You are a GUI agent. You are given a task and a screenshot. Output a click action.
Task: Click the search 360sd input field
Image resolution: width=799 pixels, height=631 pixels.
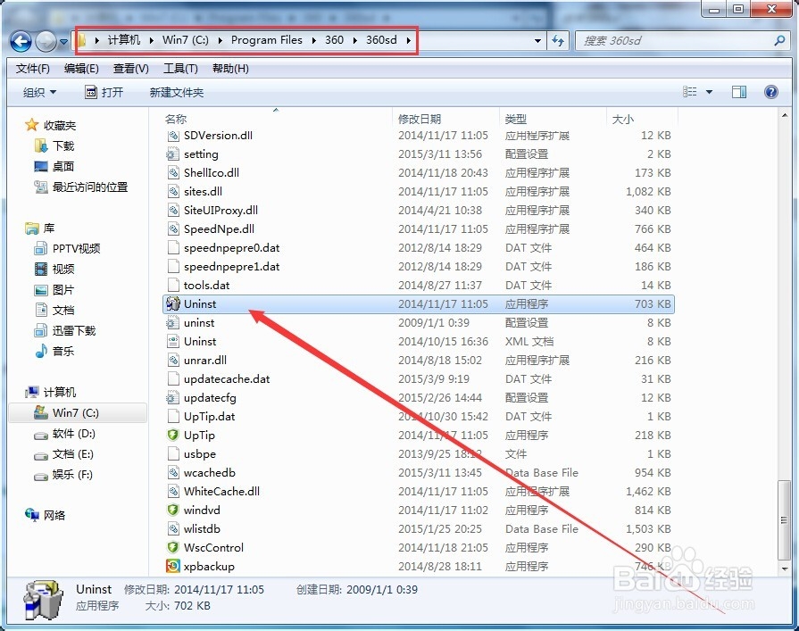675,41
